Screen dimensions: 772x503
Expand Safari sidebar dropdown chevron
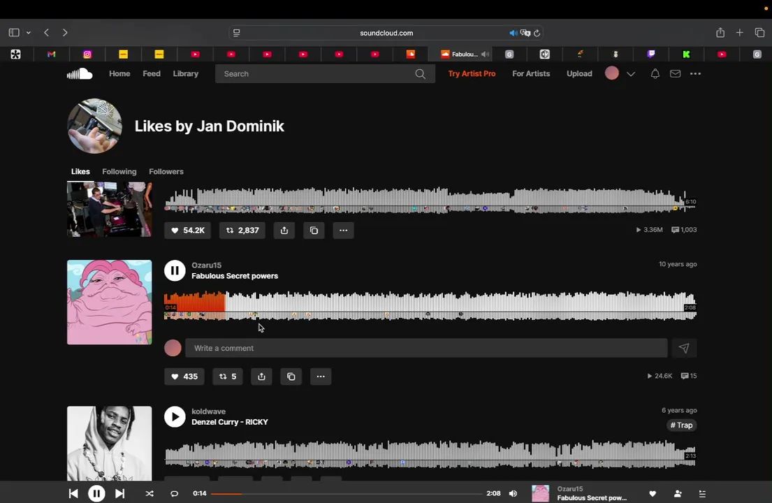(29, 33)
